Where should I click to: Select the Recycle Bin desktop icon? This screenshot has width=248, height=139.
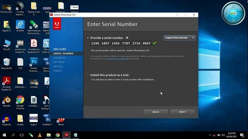click(x=7, y=64)
